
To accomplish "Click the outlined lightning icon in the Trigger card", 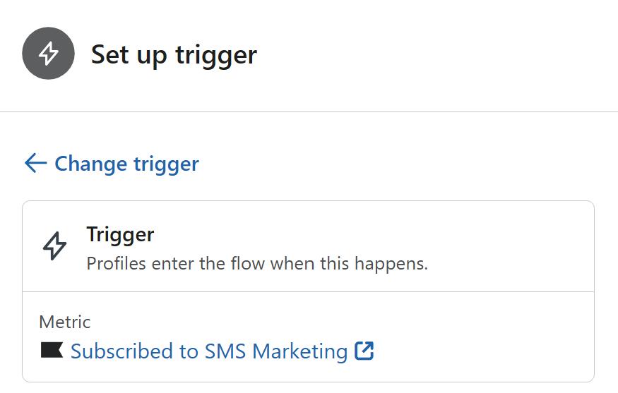I will pyautogui.click(x=55, y=247).
